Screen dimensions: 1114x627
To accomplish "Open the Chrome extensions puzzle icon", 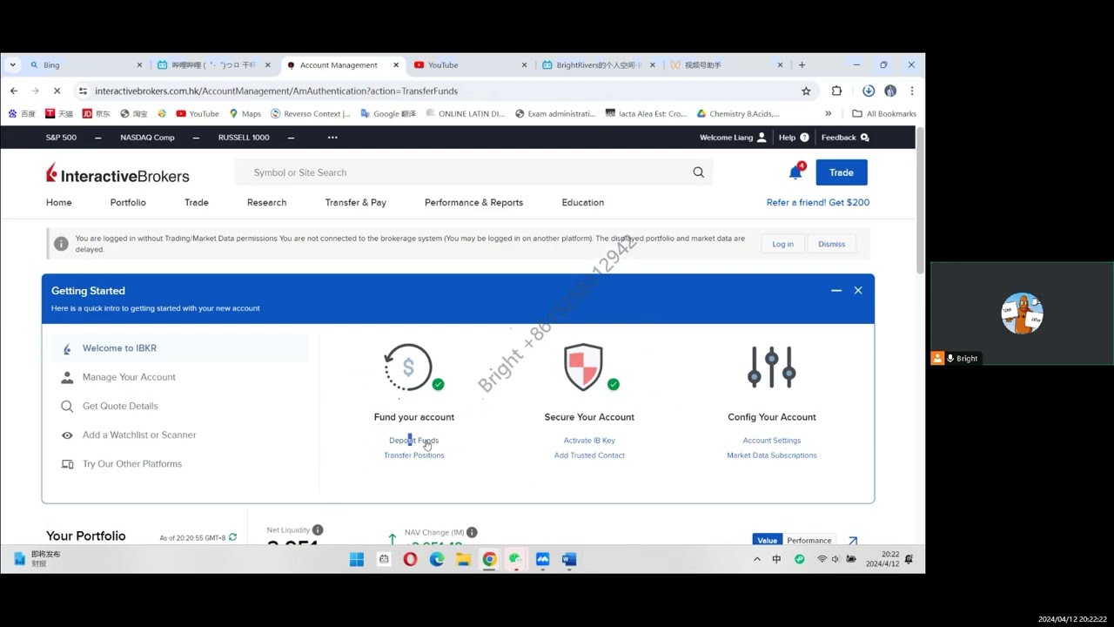I will (x=836, y=91).
